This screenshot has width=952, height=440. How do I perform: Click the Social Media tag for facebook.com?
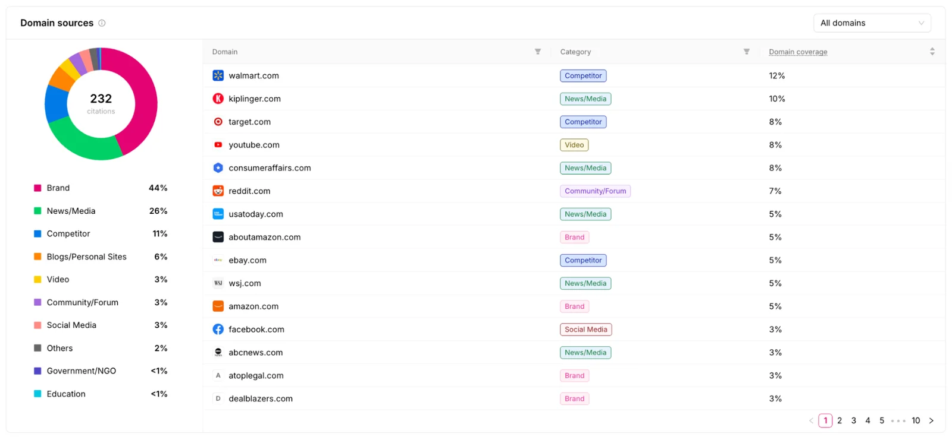pos(586,329)
